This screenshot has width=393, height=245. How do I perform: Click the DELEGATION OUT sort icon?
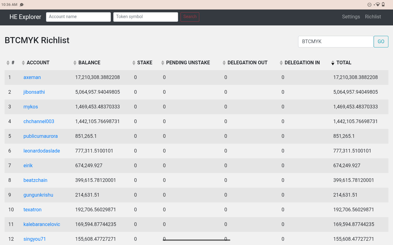coord(224,63)
